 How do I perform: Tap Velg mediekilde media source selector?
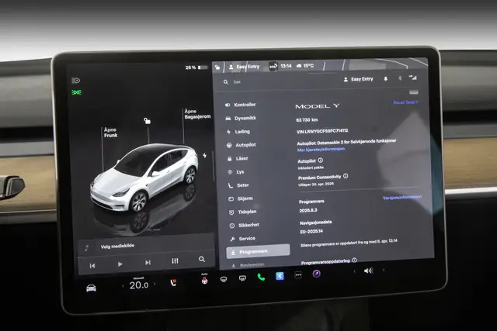[x=117, y=247]
